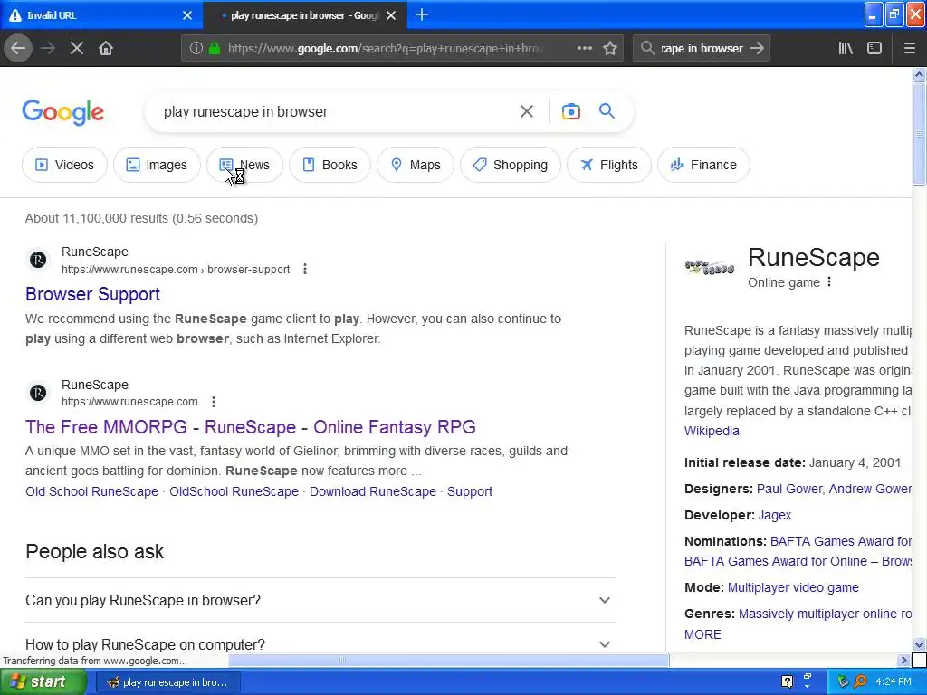Clear the Google search box with X
Screen dimensions: 927x695
point(527,111)
